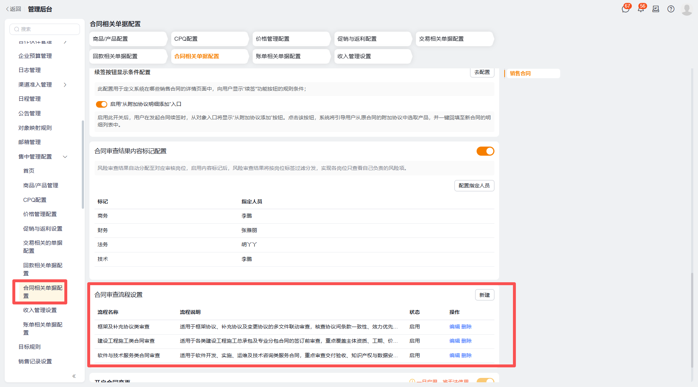Click the 去配置 button
The image size is (698, 387).
(x=482, y=72)
